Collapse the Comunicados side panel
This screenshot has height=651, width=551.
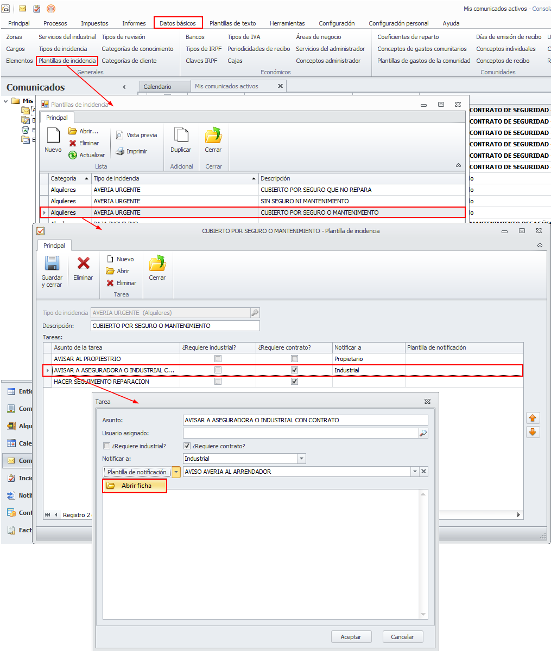pyautogui.click(x=124, y=87)
